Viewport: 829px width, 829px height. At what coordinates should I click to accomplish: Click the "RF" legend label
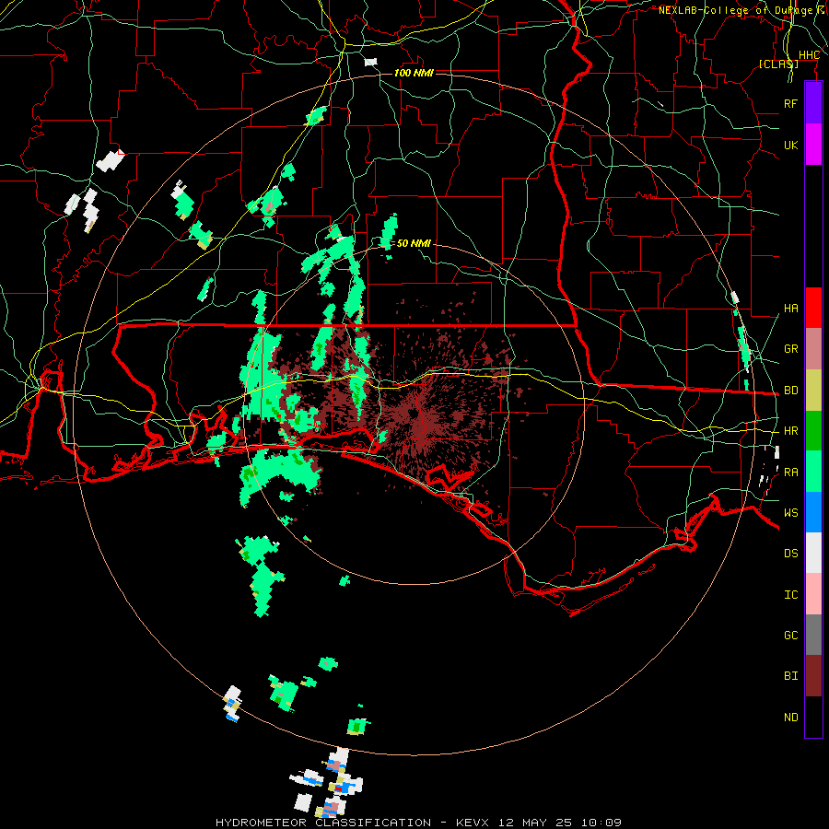(790, 103)
